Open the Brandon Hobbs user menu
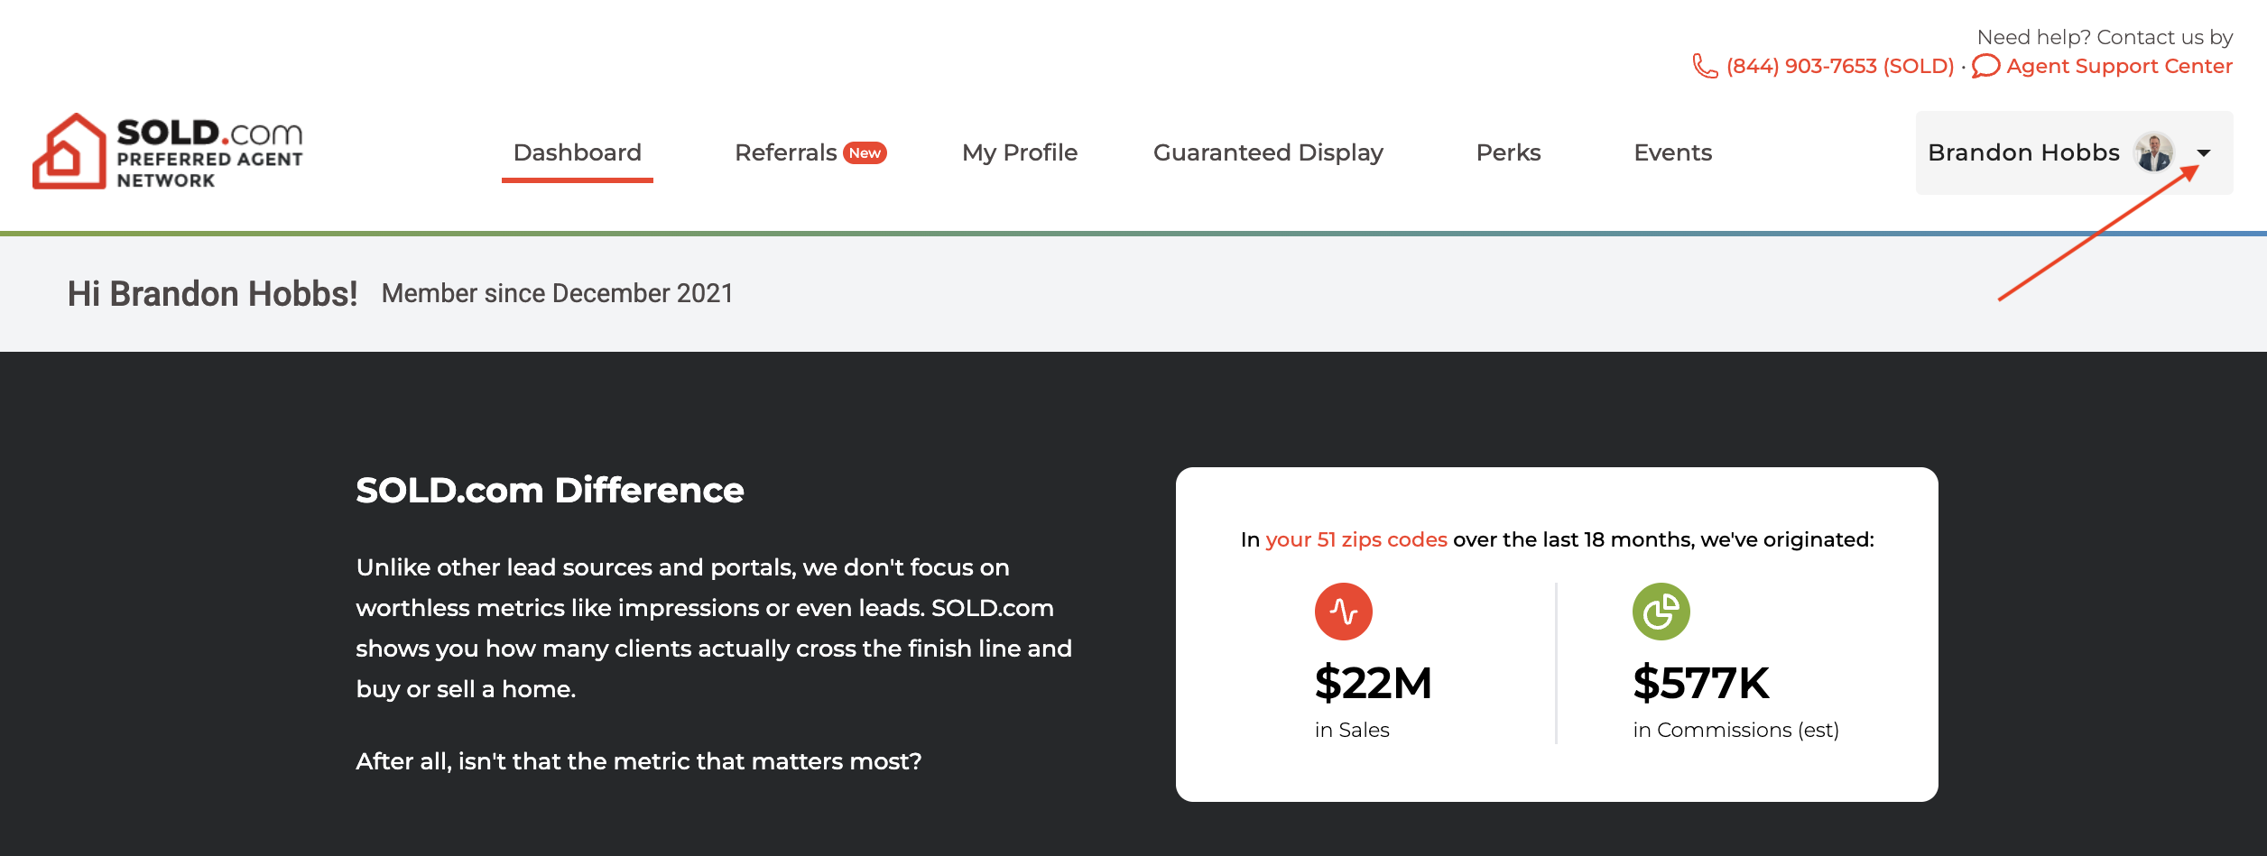This screenshot has height=856, width=2267. point(2023,152)
